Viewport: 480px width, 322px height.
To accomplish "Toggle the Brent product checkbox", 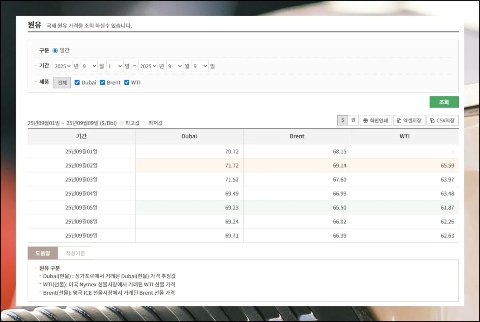I will pyautogui.click(x=102, y=82).
